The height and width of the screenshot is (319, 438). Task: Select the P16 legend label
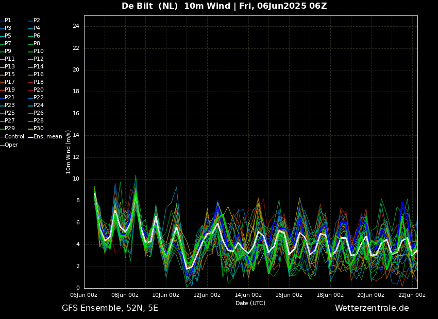click(39, 75)
